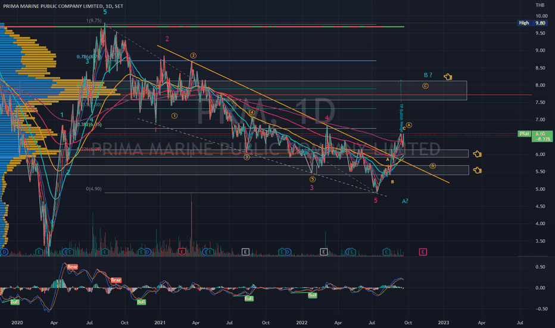Screen dimensions: 555x328
Task: Open the gray E event marker near March 2022
Action: point(323,252)
